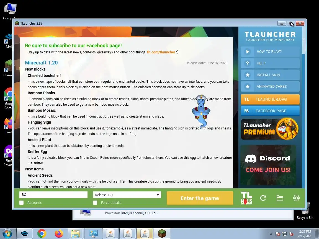Open the Help menu item
This screenshot has width=319, height=239.
click(x=270, y=63)
